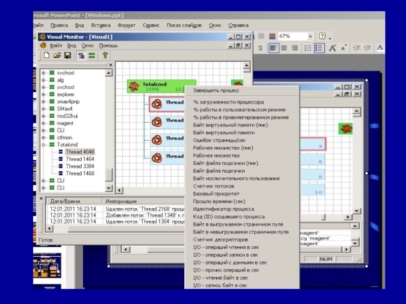This screenshot has width=406, height=304.
Task: Collapse the Totalcmd tree node
Action: (x=44, y=145)
